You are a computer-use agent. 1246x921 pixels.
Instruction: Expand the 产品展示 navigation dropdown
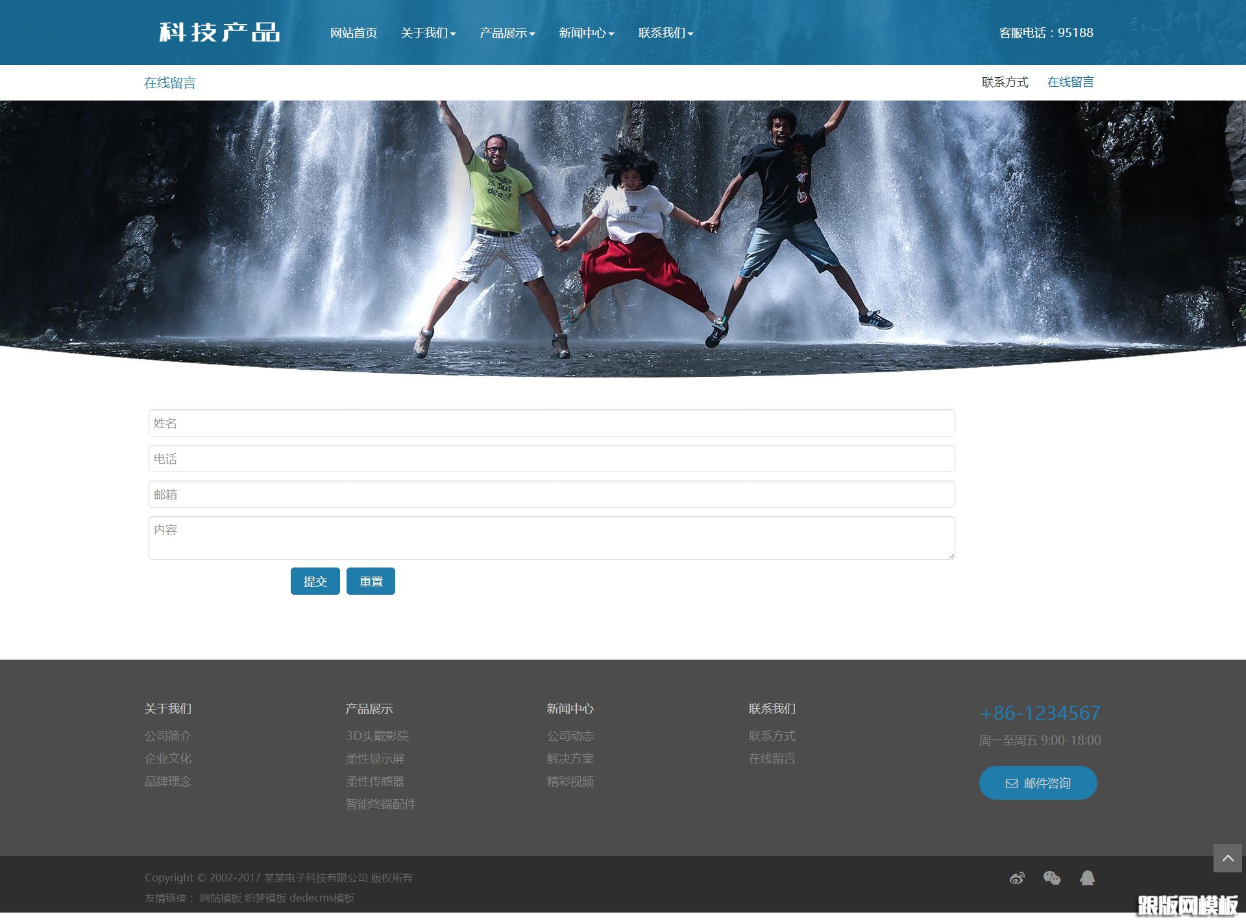[x=507, y=33]
